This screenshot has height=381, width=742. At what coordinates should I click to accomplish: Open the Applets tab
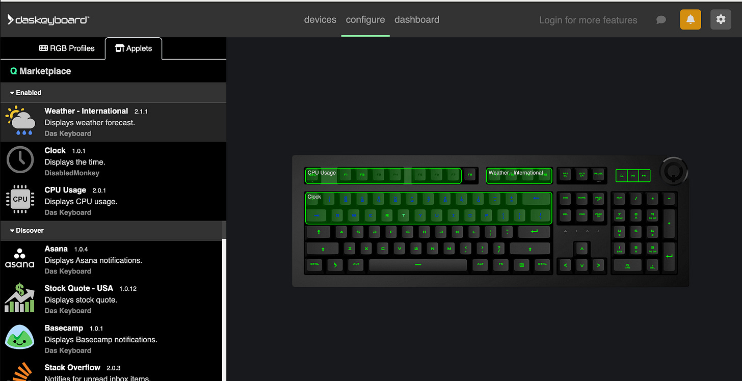(134, 48)
